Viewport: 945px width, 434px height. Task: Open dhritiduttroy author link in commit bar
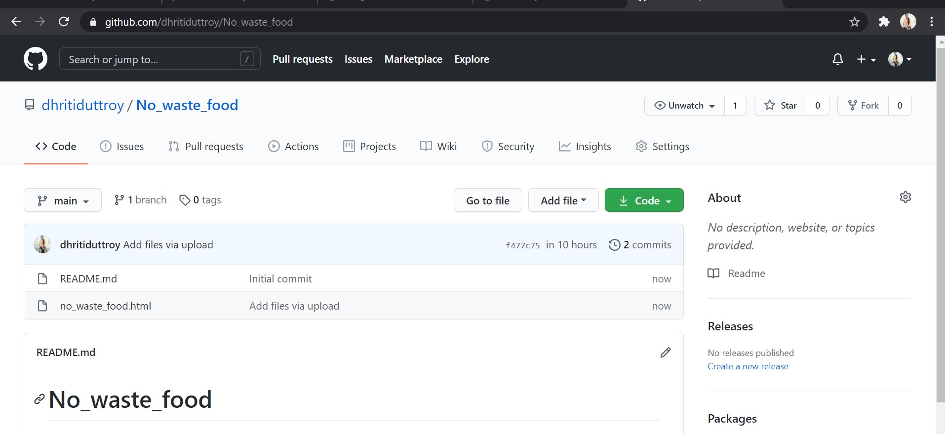tap(90, 245)
